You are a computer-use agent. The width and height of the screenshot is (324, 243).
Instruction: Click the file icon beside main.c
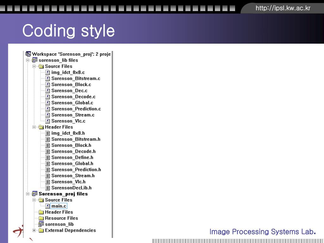click(48, 206)
